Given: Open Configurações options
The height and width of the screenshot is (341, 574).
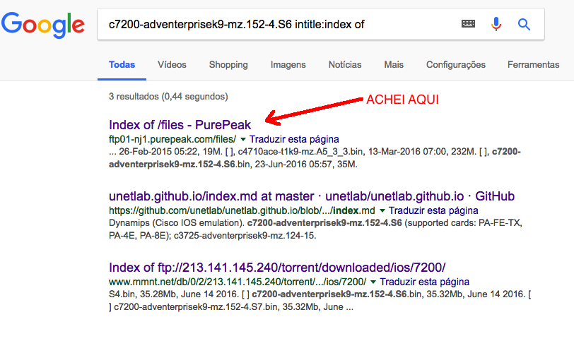Looking at the screenshot, I should [456, 65].
